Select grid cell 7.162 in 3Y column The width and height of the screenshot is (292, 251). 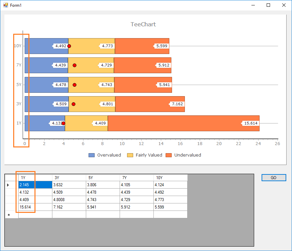69,207
